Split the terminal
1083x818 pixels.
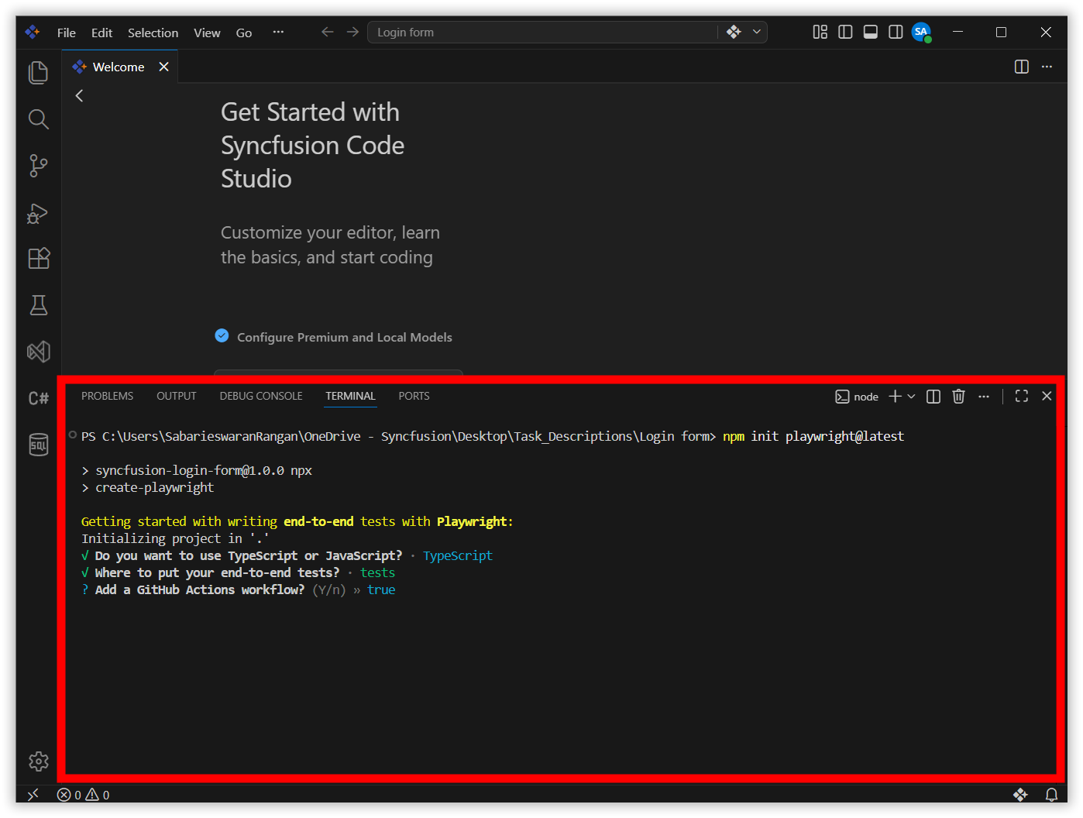click(933, 396)
